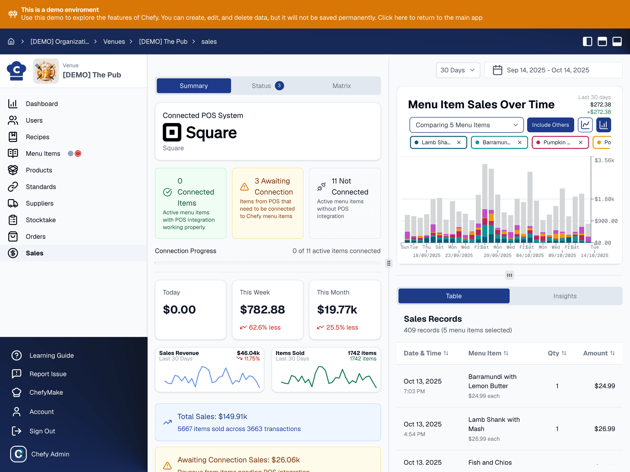Remove the Lamb Shank chip from the chart
The height and width of the screenshot is (472, 630).
459,142
